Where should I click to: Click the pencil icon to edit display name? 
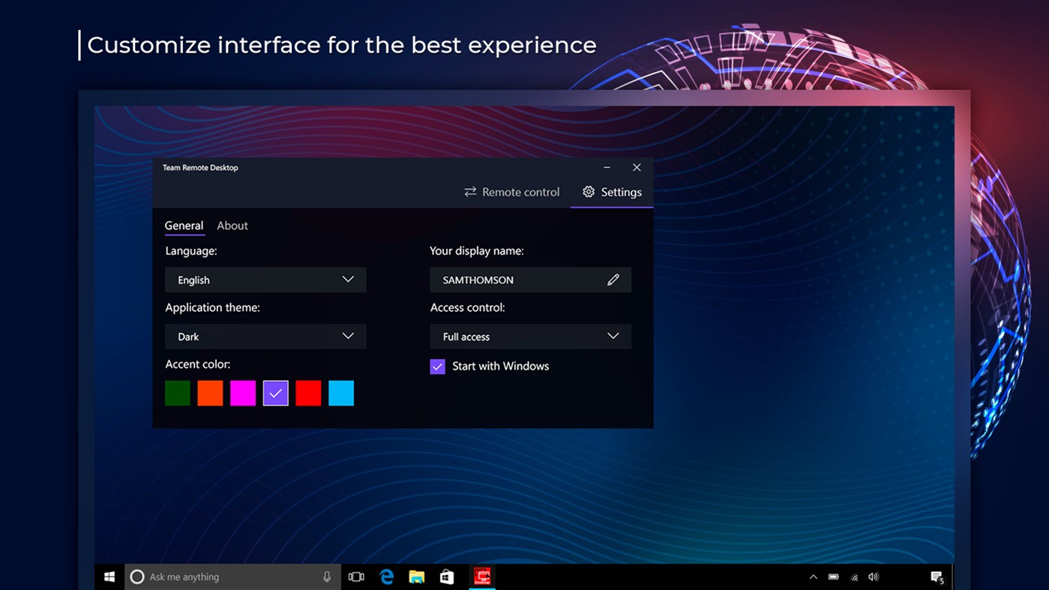(x=613, y=280)
